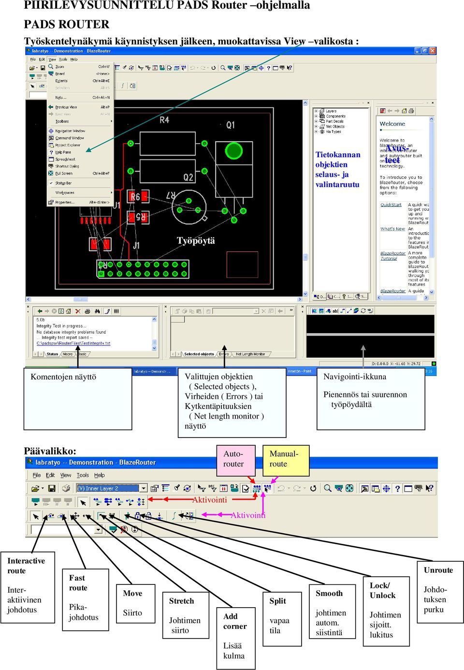This screenshot has height=670, width=464.
Task: Open TestIntegrity.txt report link
Action: coord(73,344)
